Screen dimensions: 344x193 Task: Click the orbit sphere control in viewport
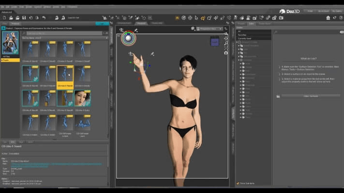pos(129,38)
